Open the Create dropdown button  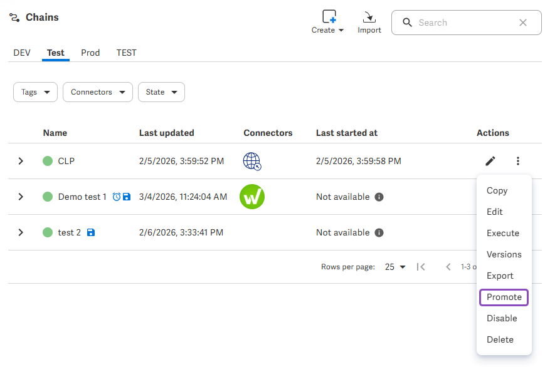click(x=327, y=22)
